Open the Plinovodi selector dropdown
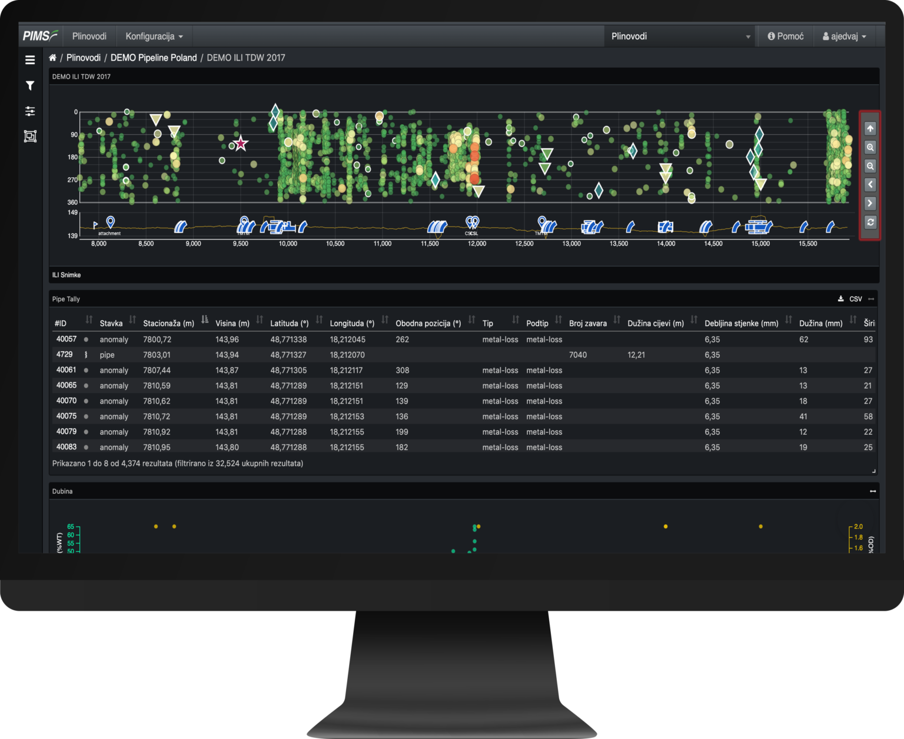904x739 pixels. pos(679,36)
